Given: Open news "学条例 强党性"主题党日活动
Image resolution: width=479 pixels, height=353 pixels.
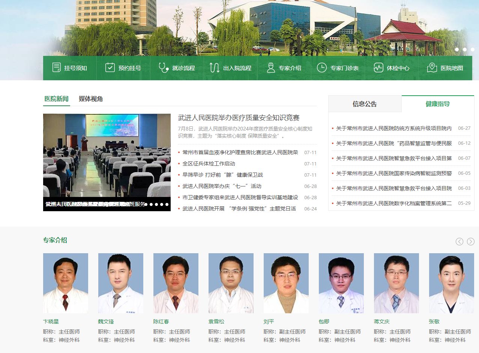Looking at the screenshot, I should pos(239,209).
